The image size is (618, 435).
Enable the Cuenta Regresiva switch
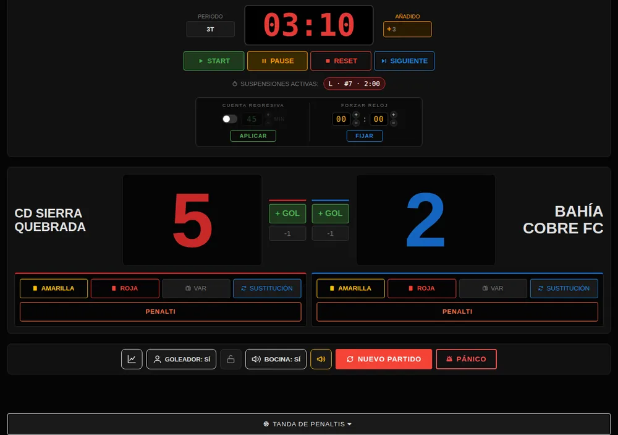[229, 119]
